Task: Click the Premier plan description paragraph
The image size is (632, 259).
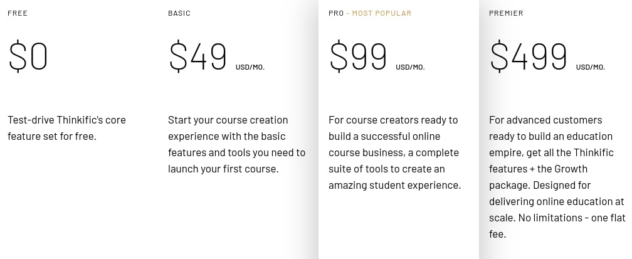Action: [556, 177]
